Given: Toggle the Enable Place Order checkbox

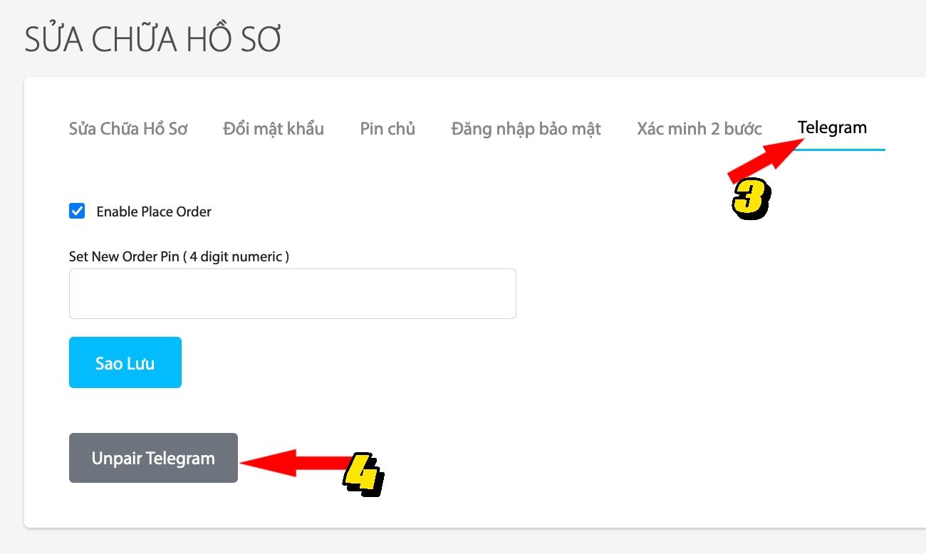Looking at the screenshot, I should tap(77, 211).
